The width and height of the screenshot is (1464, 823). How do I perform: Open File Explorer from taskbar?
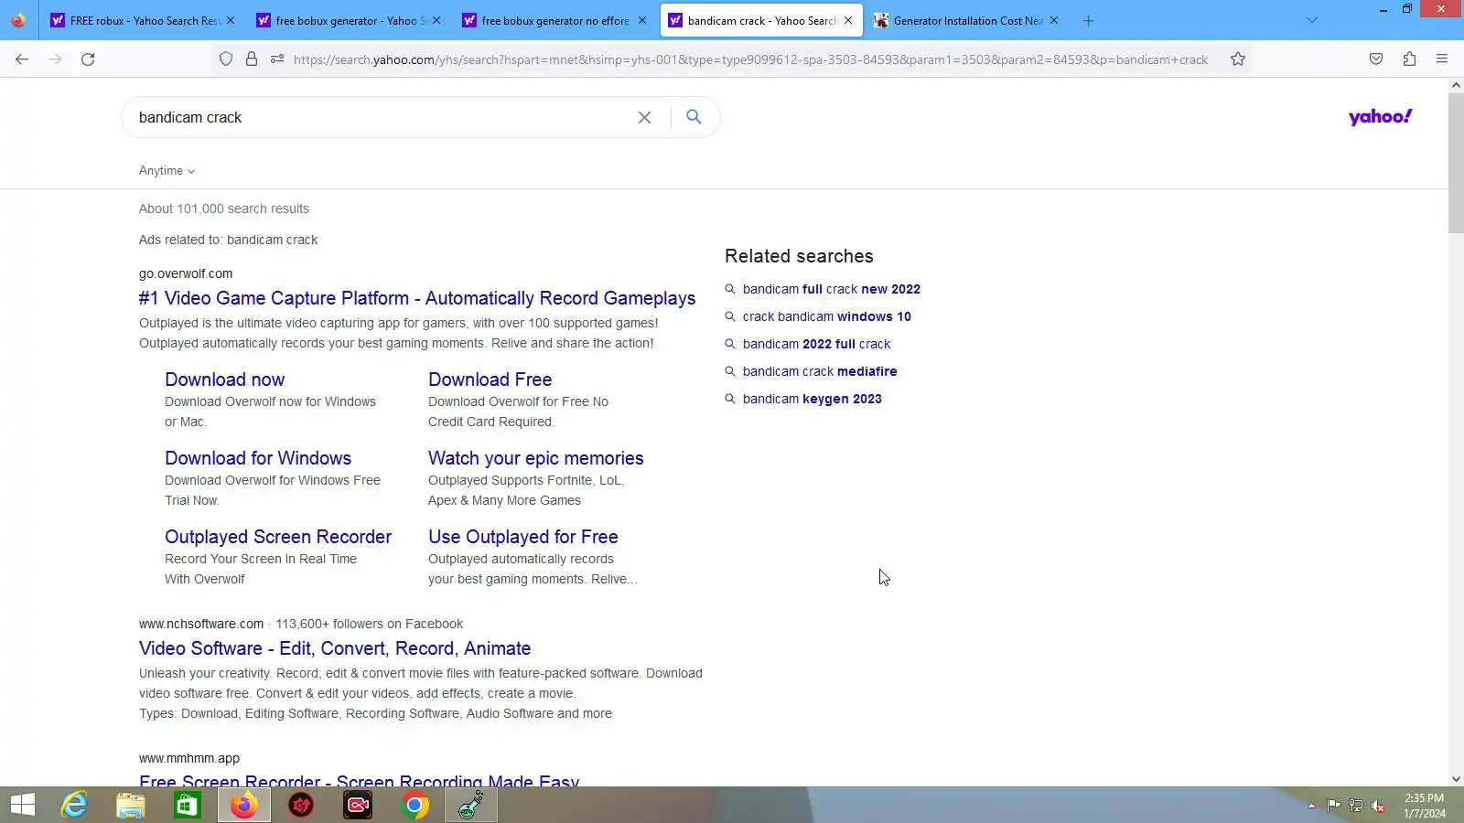pyautogui.click(x=131, y=805)
